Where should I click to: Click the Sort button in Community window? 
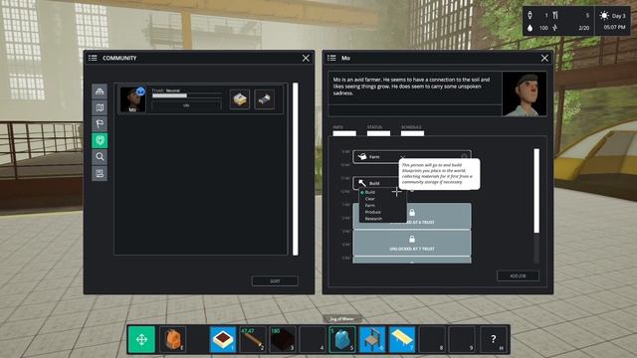(x=275, y=280)
